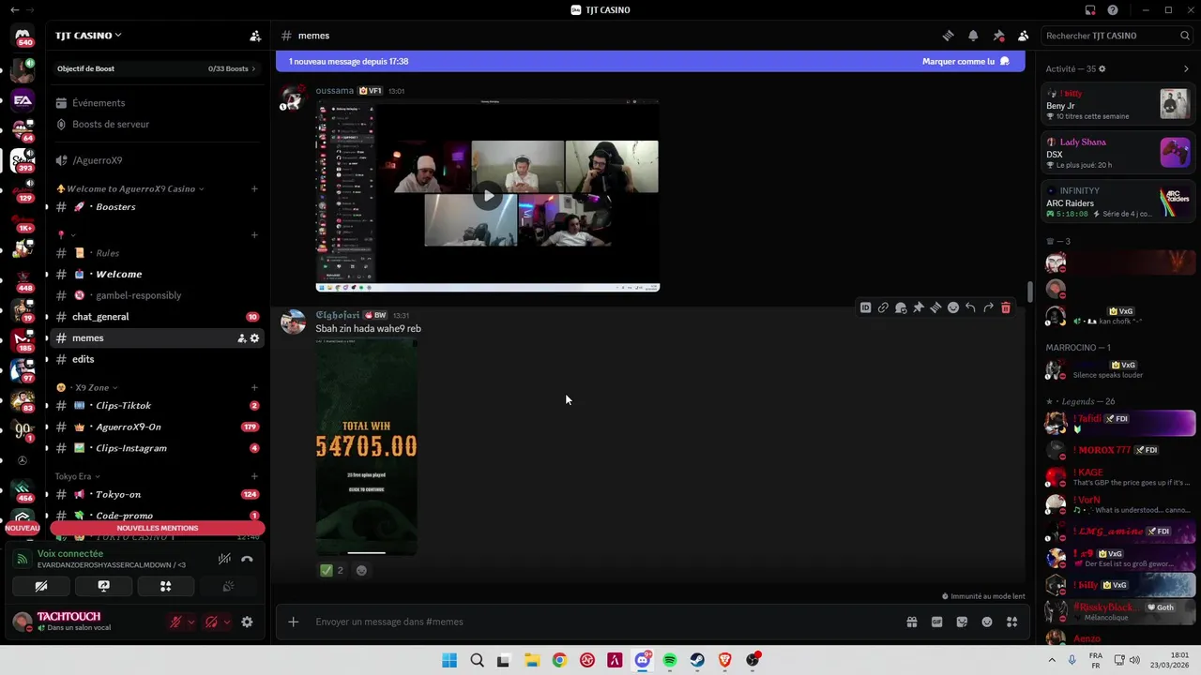The width and height of the screenshot is (1201, 675).
Task: Add reaction smiley below casino image
Action: pos(361,570)
